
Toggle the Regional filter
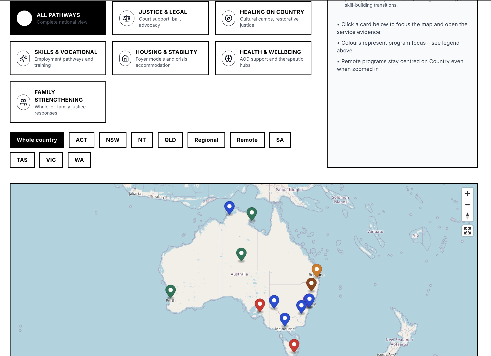[x=206, y=140]
